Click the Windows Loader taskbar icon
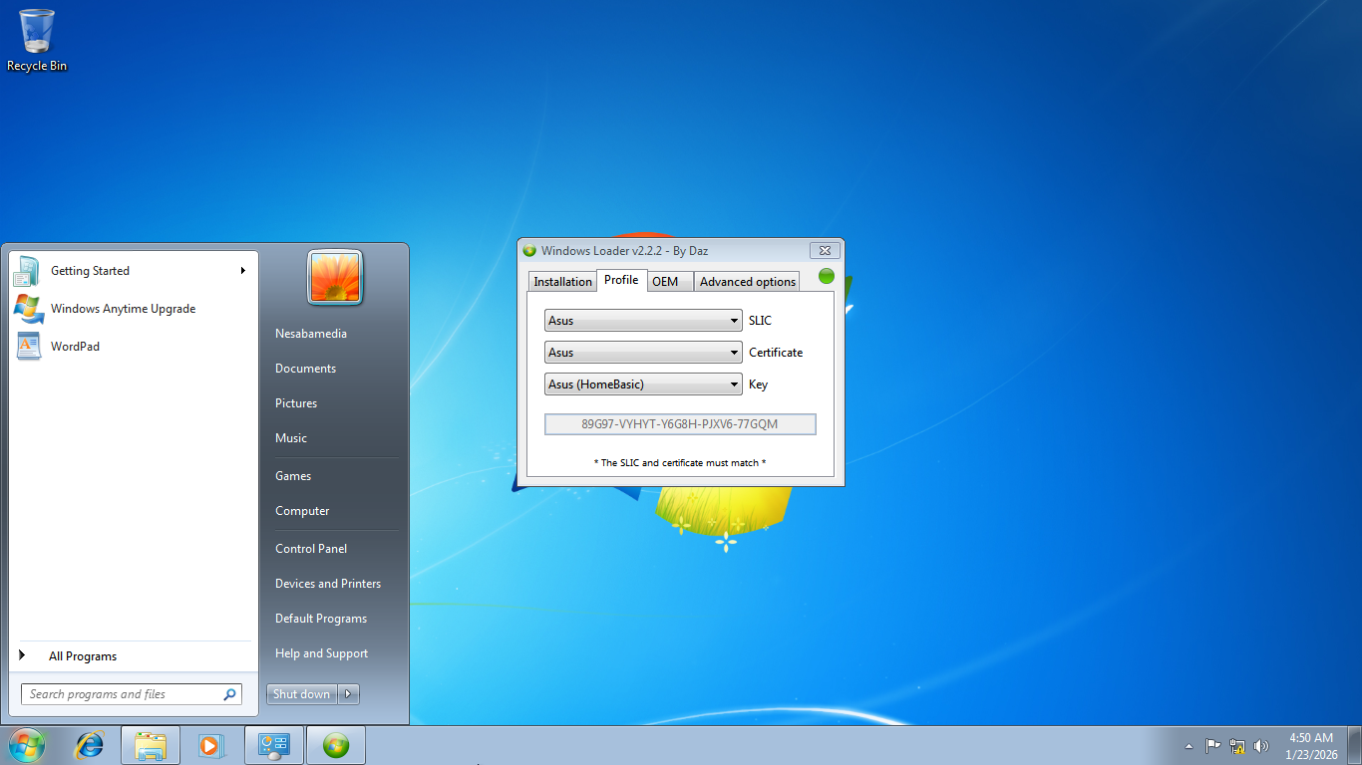Image resolution: width=1362 pixels, height=765 pixels. pos(336,745)
